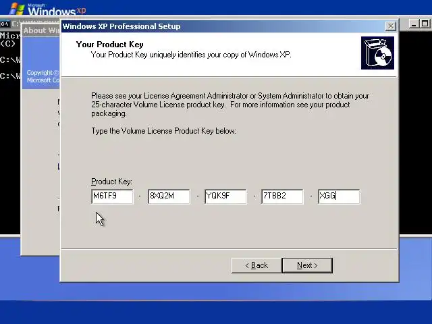Click the Next button in Setup
Screen dimensions: 432x324
tap(307, 265)
